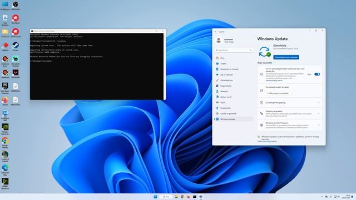
Task: Open Firefox desktop shortcut
Action: point(5,101)
